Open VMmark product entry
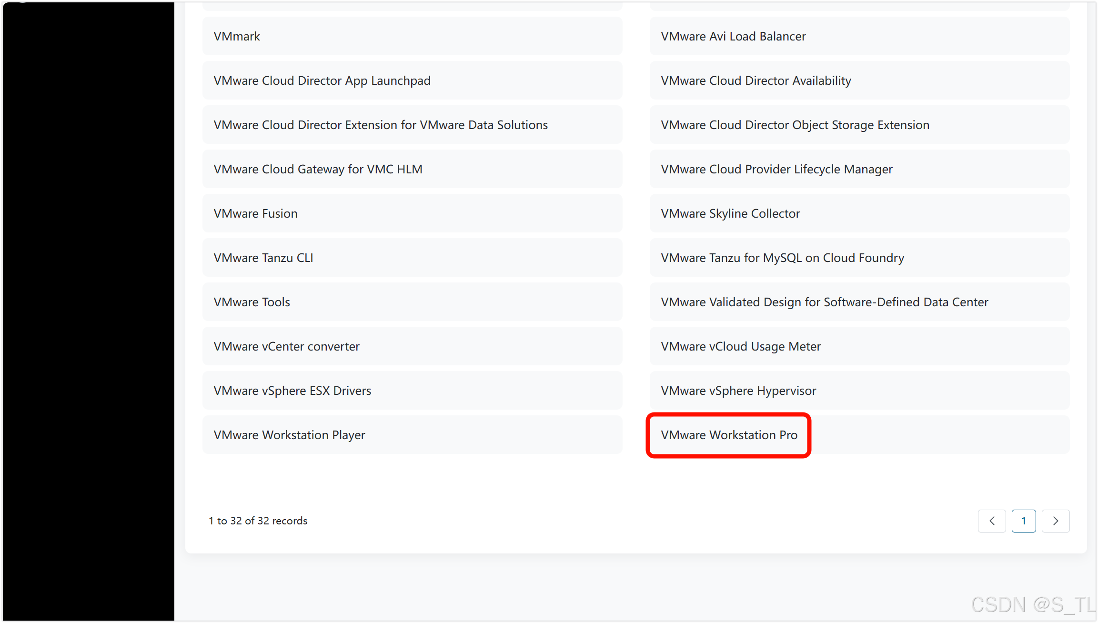 click(x=237, y=36)
